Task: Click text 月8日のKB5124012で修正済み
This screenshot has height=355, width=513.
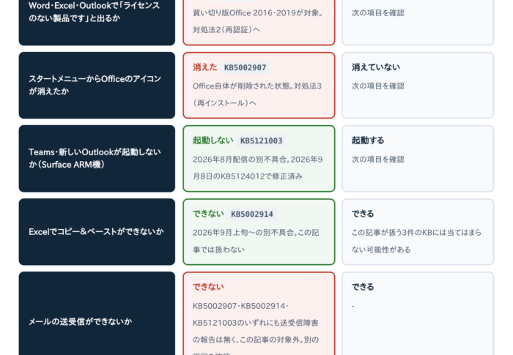Action: 248,176
